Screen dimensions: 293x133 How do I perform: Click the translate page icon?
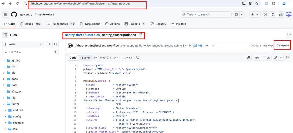[250, 4]
